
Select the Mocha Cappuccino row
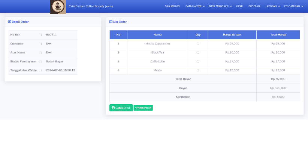(x=205, y=44)
